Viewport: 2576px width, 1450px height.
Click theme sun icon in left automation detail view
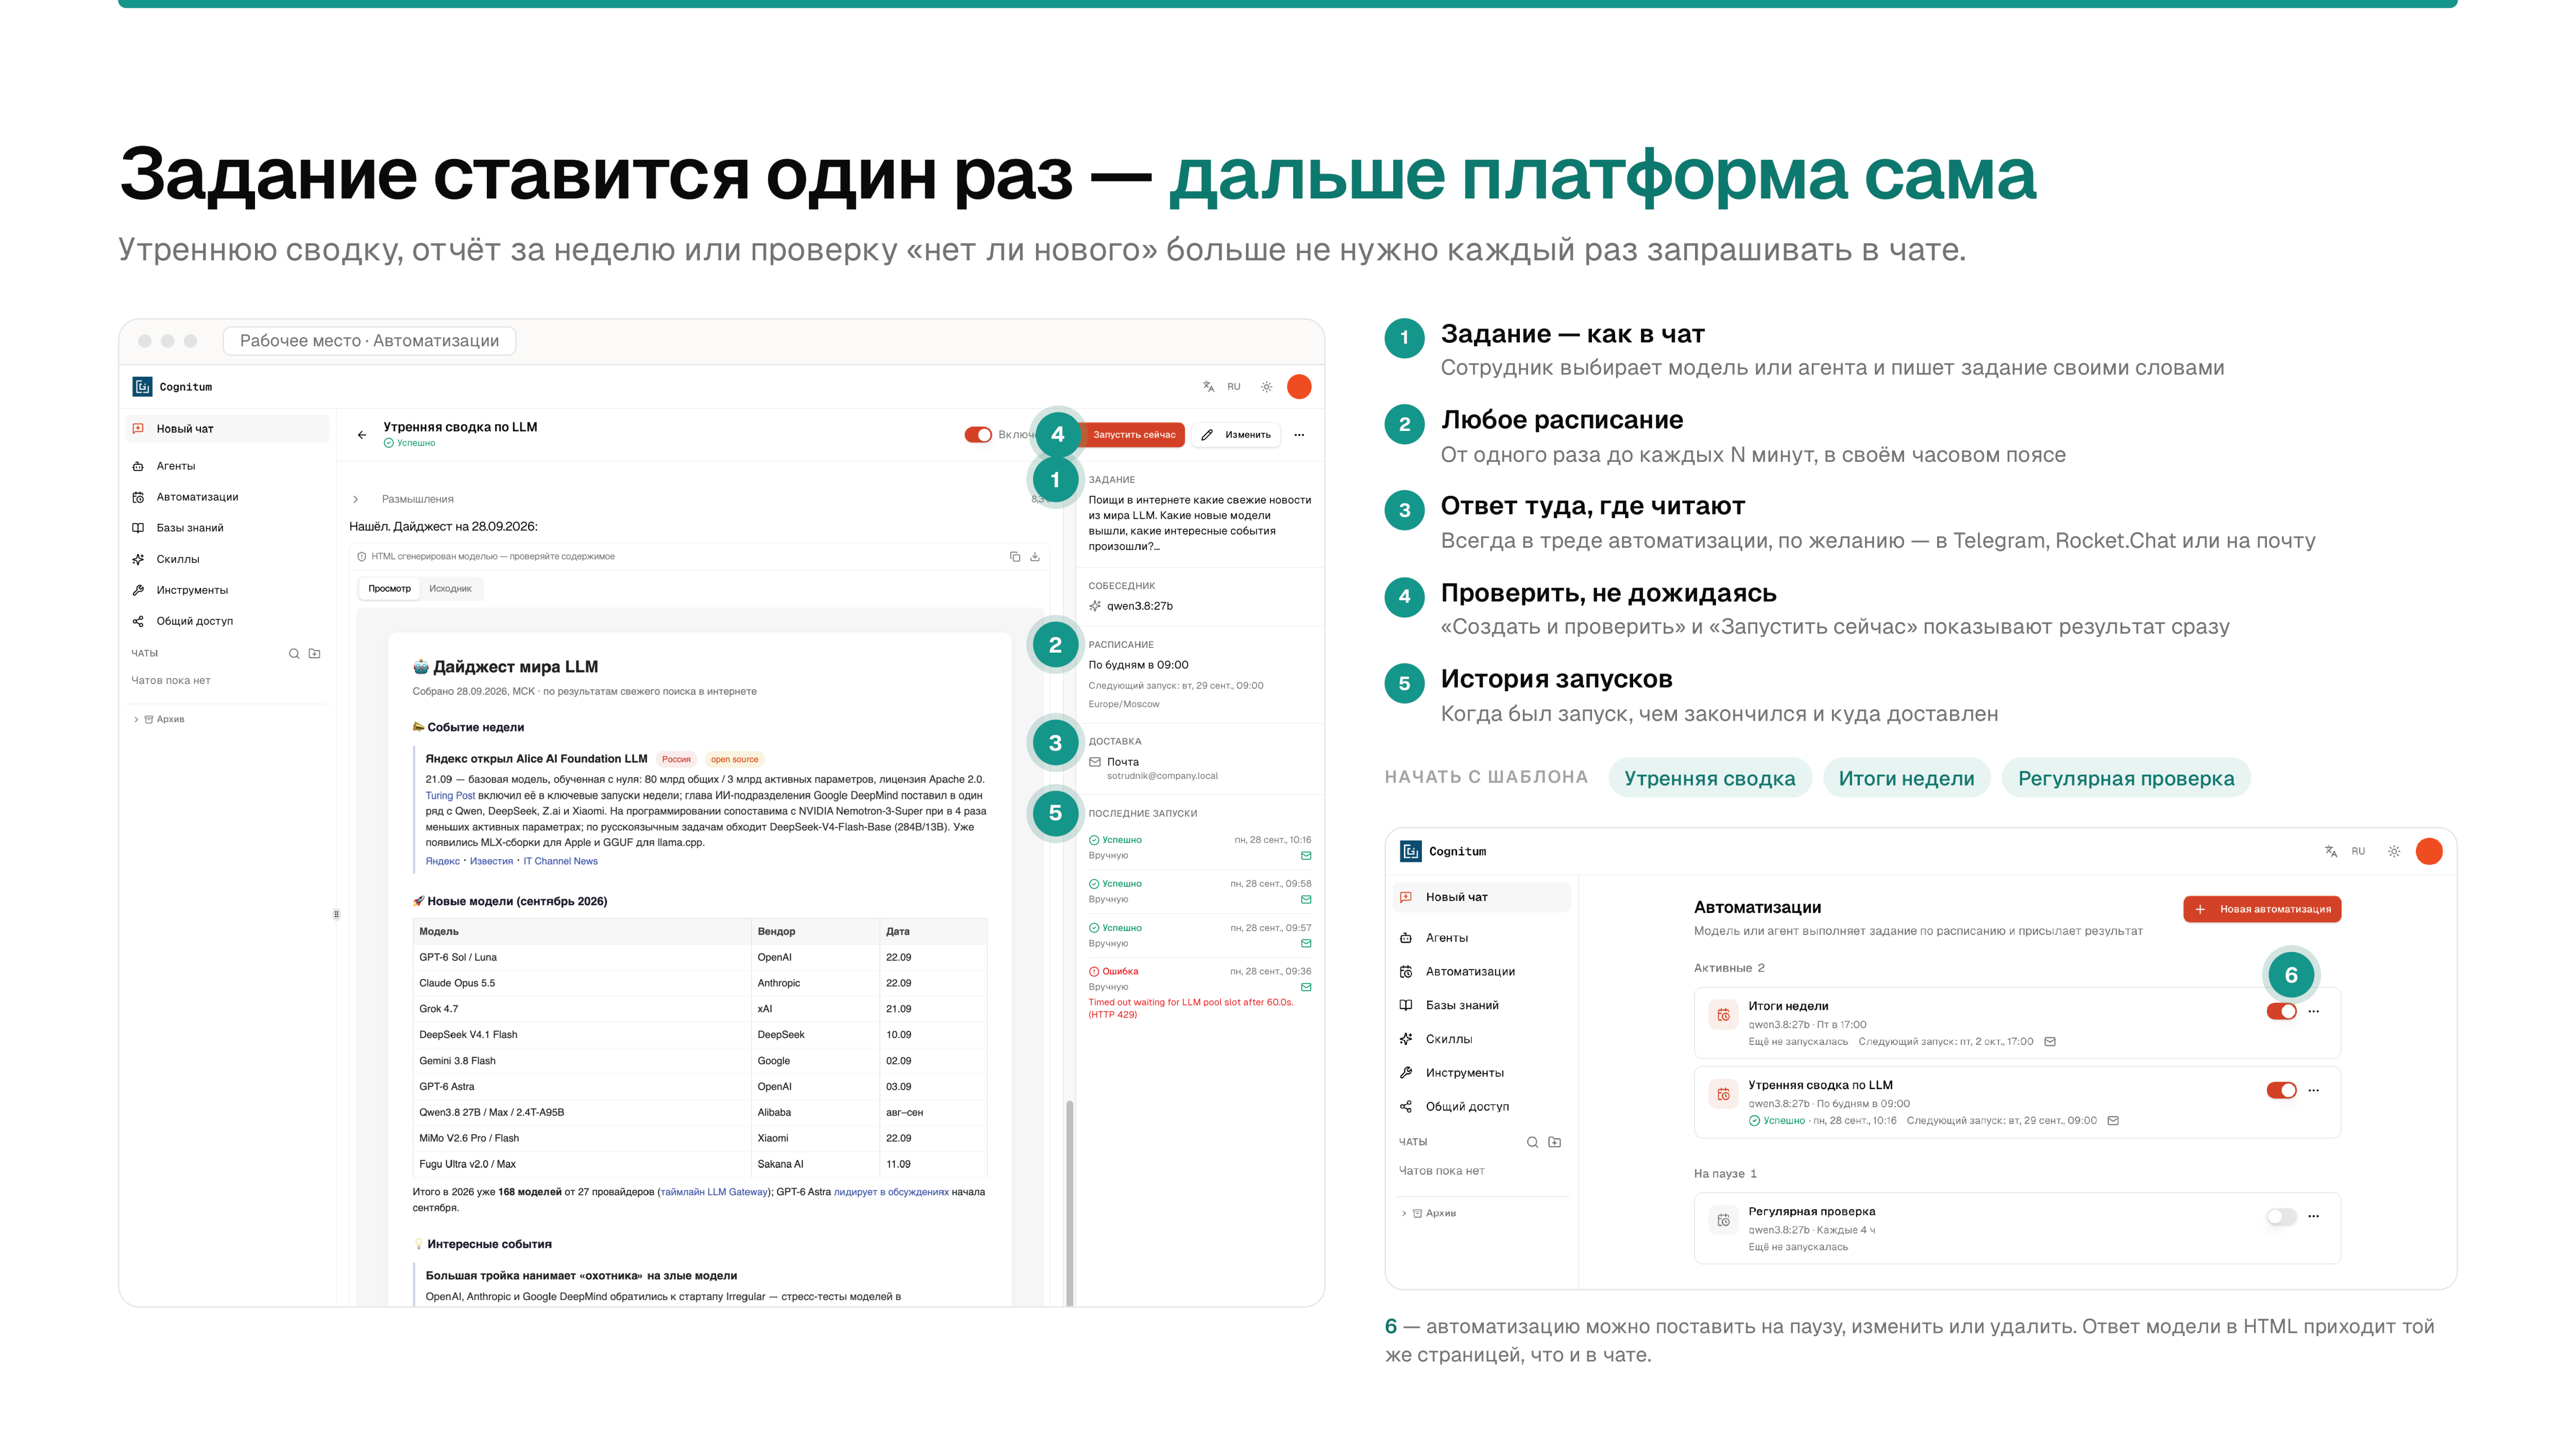(1266, 386)
